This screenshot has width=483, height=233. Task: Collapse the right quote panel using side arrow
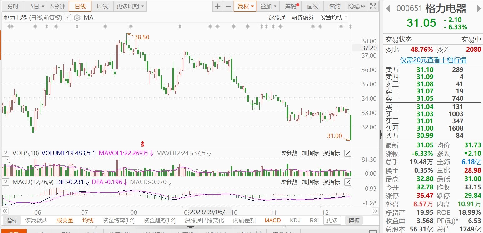click(381, 134)
